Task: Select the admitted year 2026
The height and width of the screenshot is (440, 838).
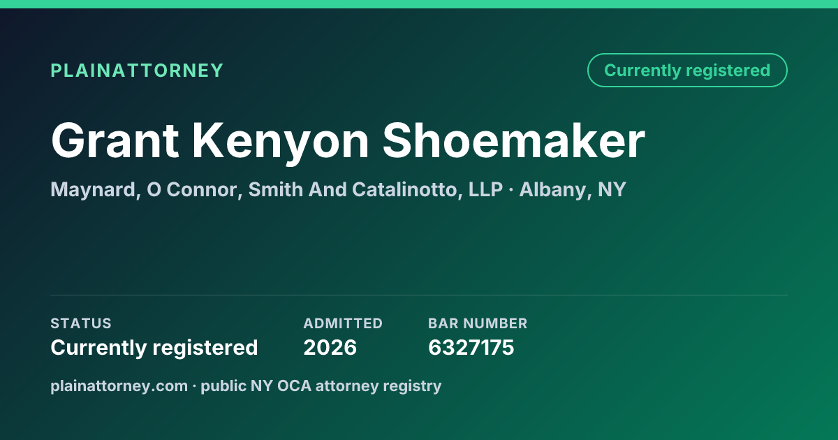Action: tap(330, 347)
